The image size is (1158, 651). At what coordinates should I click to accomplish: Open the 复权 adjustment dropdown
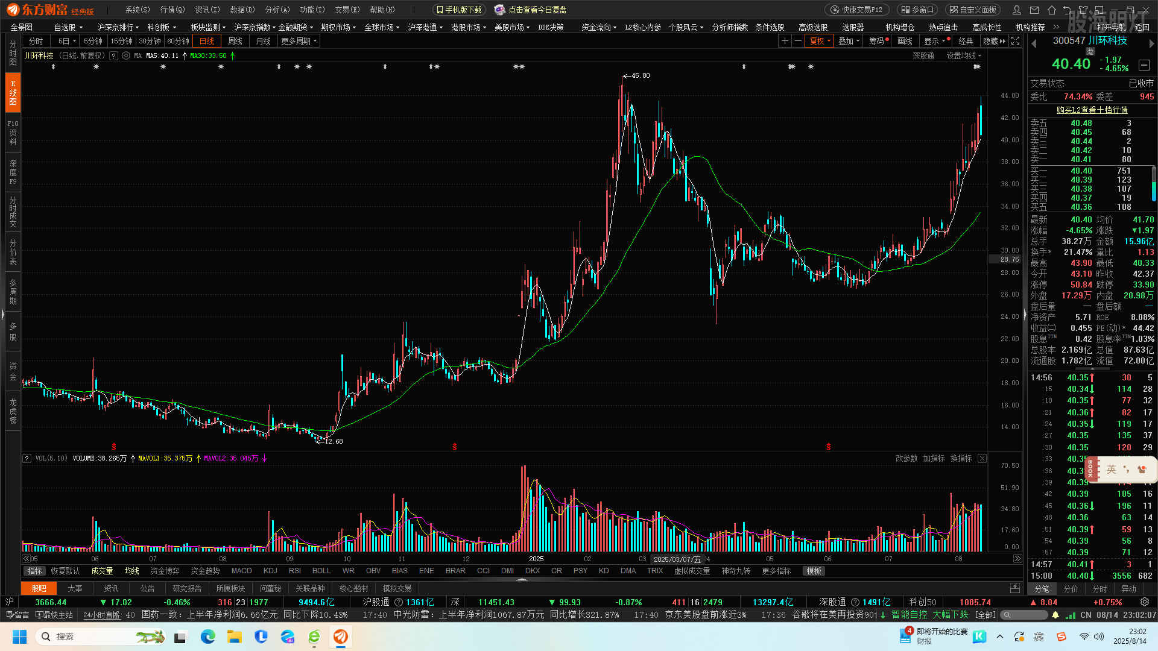click(820, 41)
